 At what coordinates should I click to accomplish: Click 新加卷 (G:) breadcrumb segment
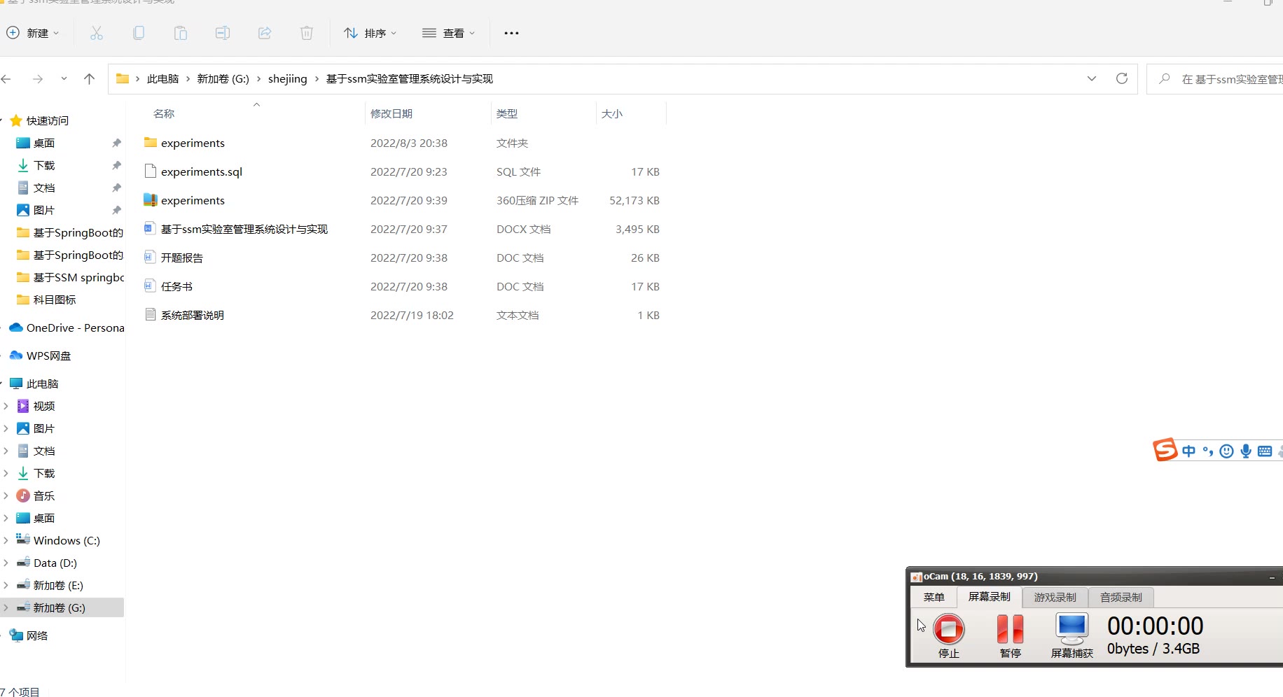[x=223, y=79]
